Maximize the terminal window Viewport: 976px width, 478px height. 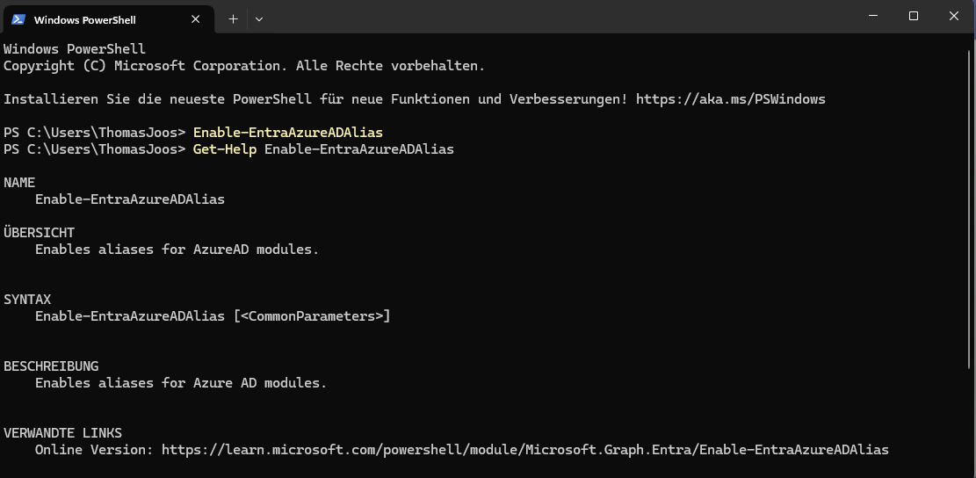tap(914, 16)
